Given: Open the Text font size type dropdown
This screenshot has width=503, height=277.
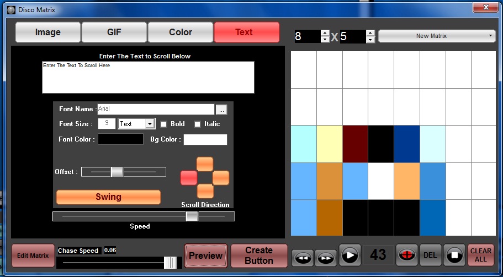Looking at the screenshot, I should pos(149,124).
